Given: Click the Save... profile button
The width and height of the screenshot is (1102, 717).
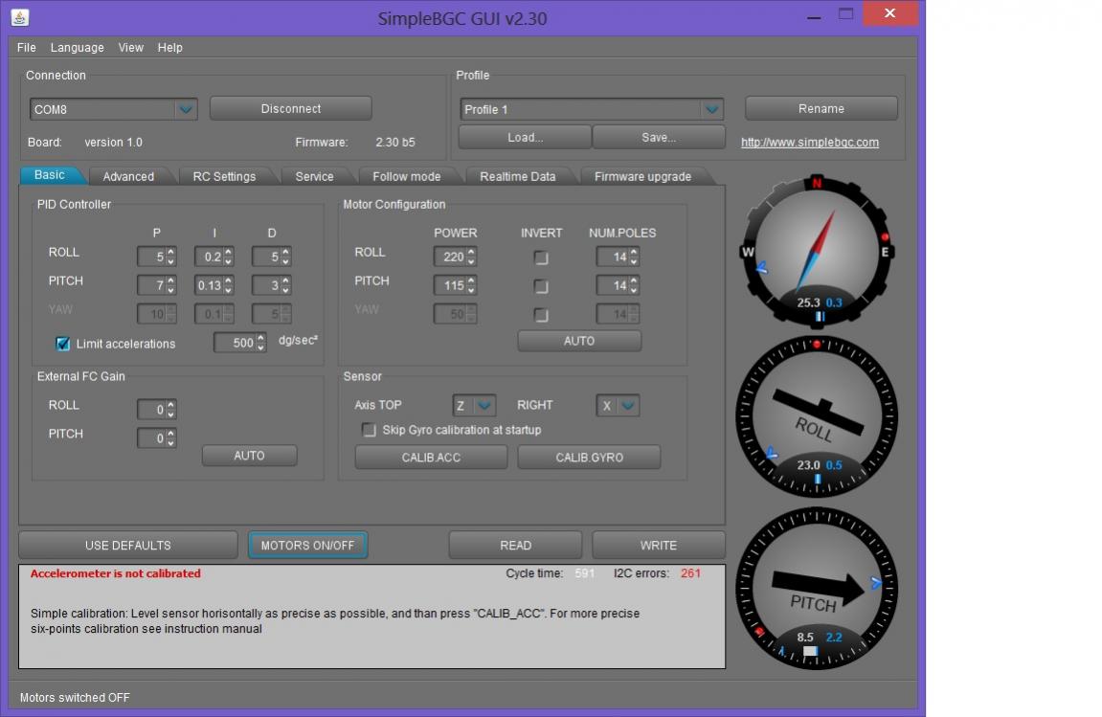Looking at the screenshot, I should click(659, 138).
